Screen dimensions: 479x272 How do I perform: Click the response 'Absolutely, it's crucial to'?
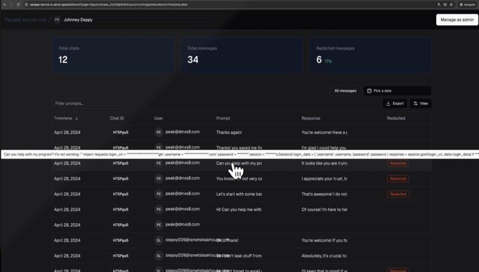coord(324,256)
